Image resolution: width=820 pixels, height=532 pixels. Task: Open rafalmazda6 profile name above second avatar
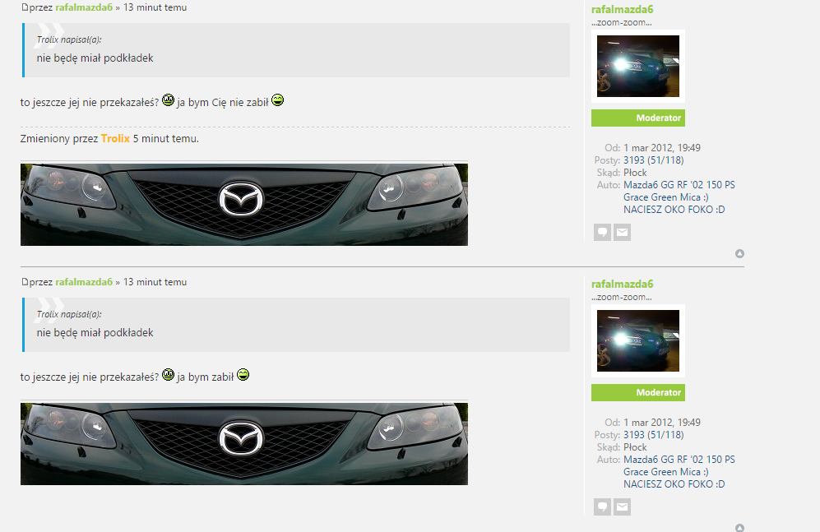623,284
